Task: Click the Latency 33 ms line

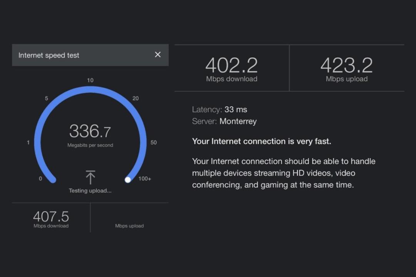Action: click(220, 110)
